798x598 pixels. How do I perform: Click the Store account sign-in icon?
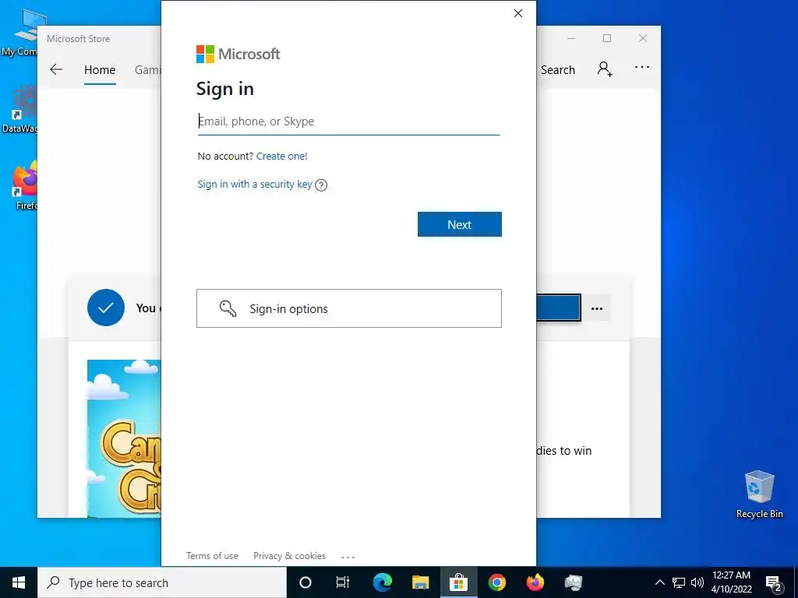[605, 69]
